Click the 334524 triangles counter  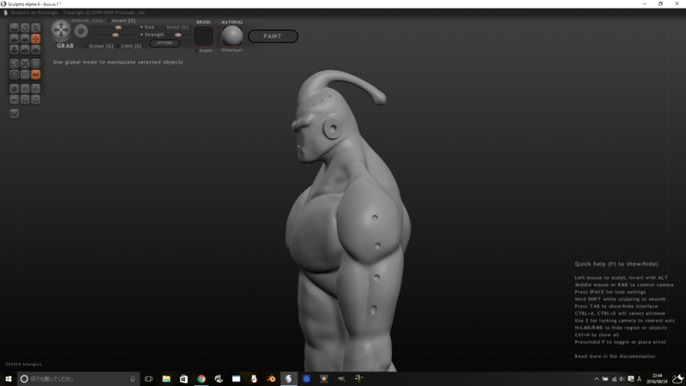tap(23, 364)
